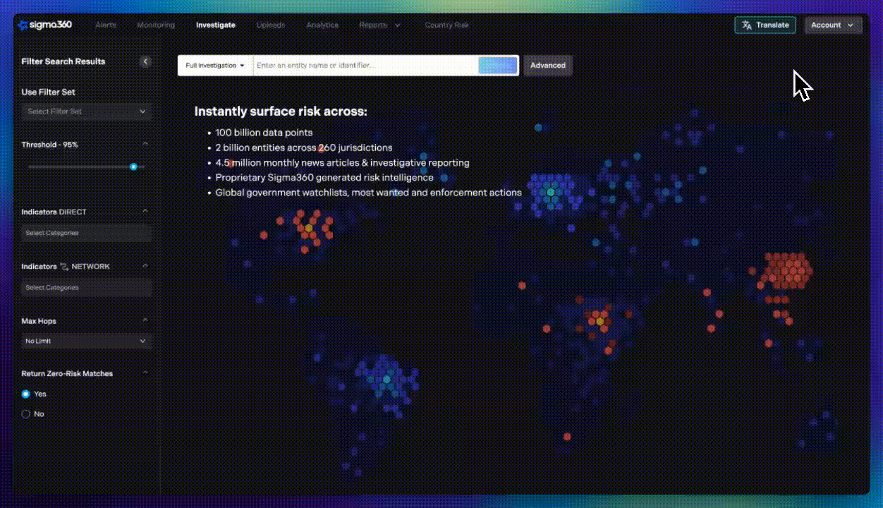
Task: Click the yellow hexagon in the North America cluster
Action: pos(308,229)
